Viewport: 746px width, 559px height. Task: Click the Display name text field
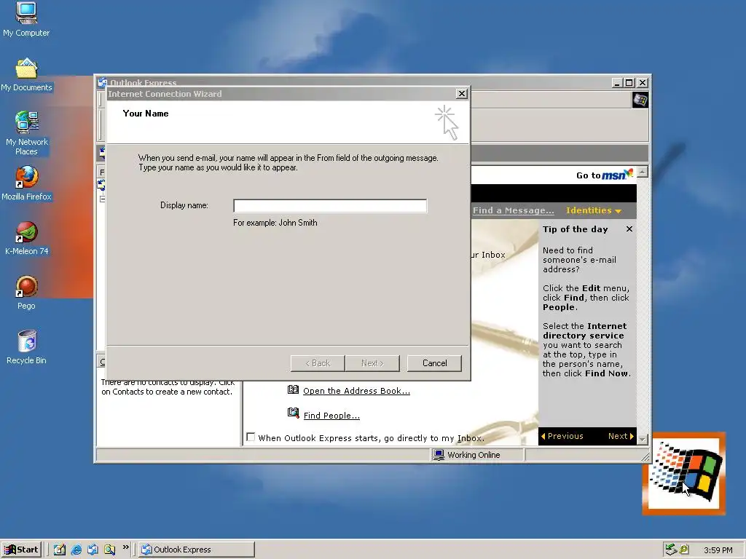tap(330, 206)
